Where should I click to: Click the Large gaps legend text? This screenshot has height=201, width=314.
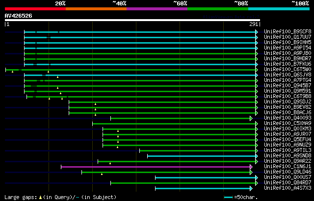21,197
